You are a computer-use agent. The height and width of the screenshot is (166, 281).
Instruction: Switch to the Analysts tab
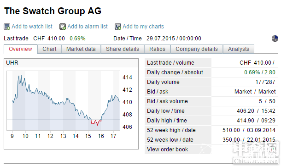coord(239,49)
